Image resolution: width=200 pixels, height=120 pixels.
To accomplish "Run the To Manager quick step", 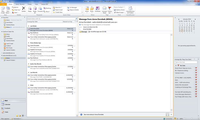I will pyautogui.click(x=72, y=7).
